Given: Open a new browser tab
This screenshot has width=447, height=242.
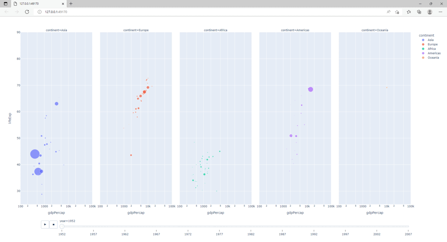Looking at the screenshot, I should click(71, 3).
